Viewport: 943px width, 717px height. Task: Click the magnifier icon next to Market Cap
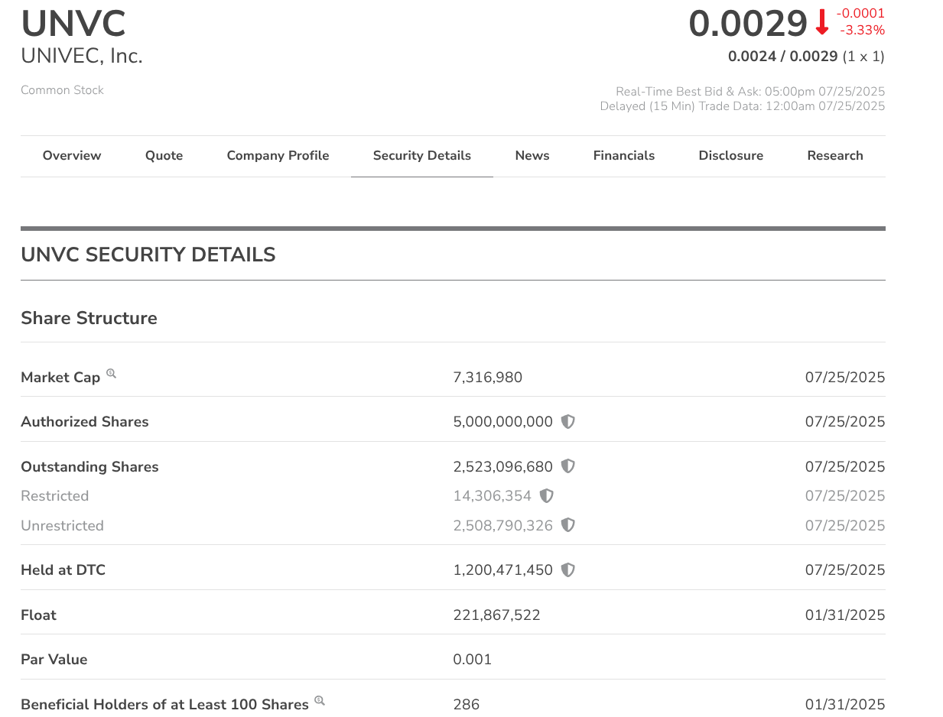[x=111, y=374]
